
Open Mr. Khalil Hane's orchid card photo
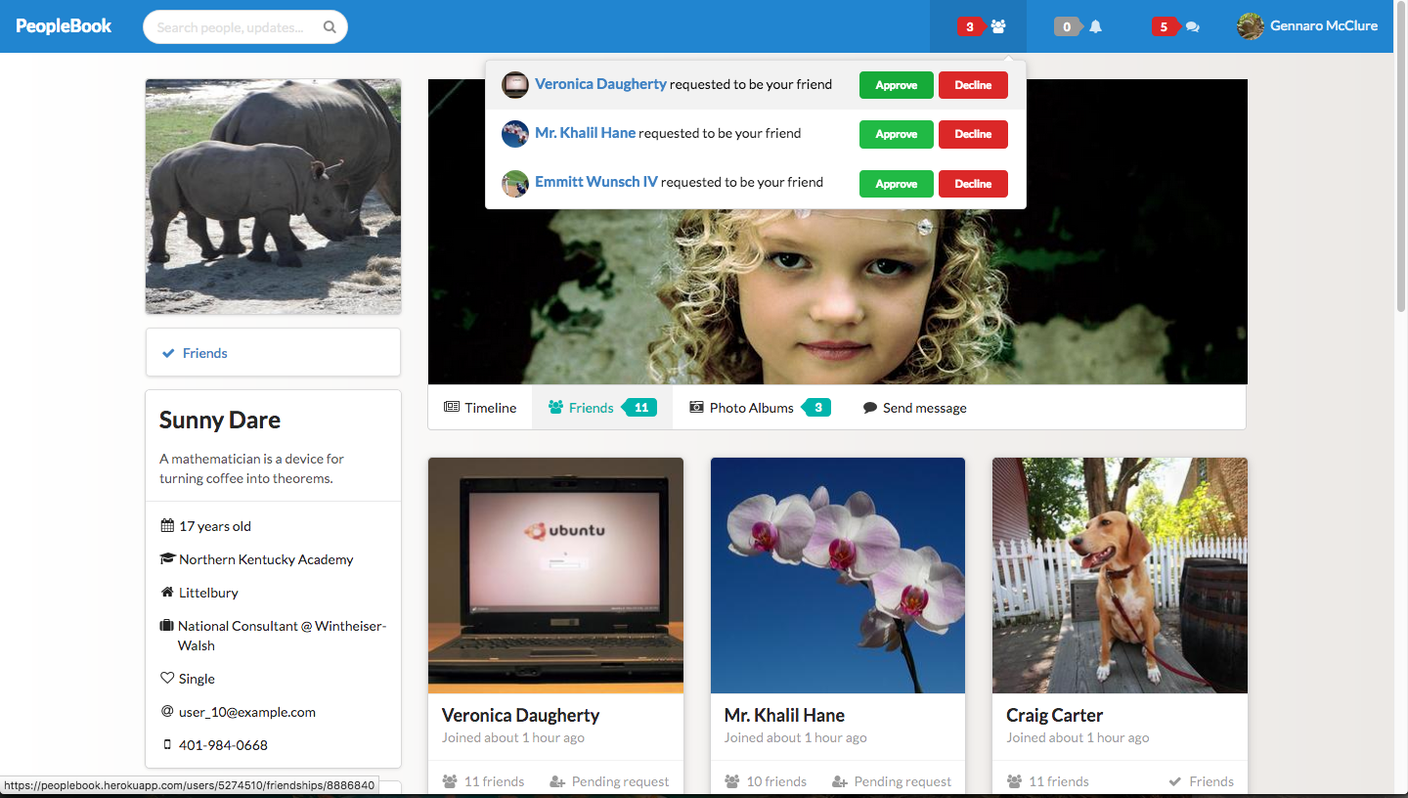pos(838,576)
